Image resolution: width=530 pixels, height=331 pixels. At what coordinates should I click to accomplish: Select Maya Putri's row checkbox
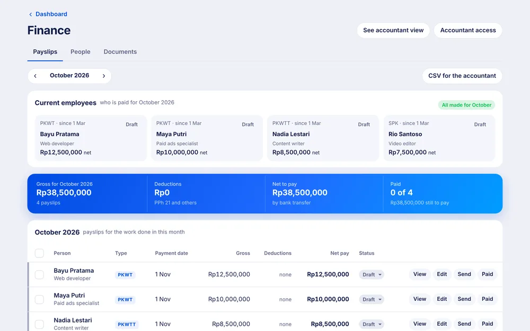pos(39,299)
